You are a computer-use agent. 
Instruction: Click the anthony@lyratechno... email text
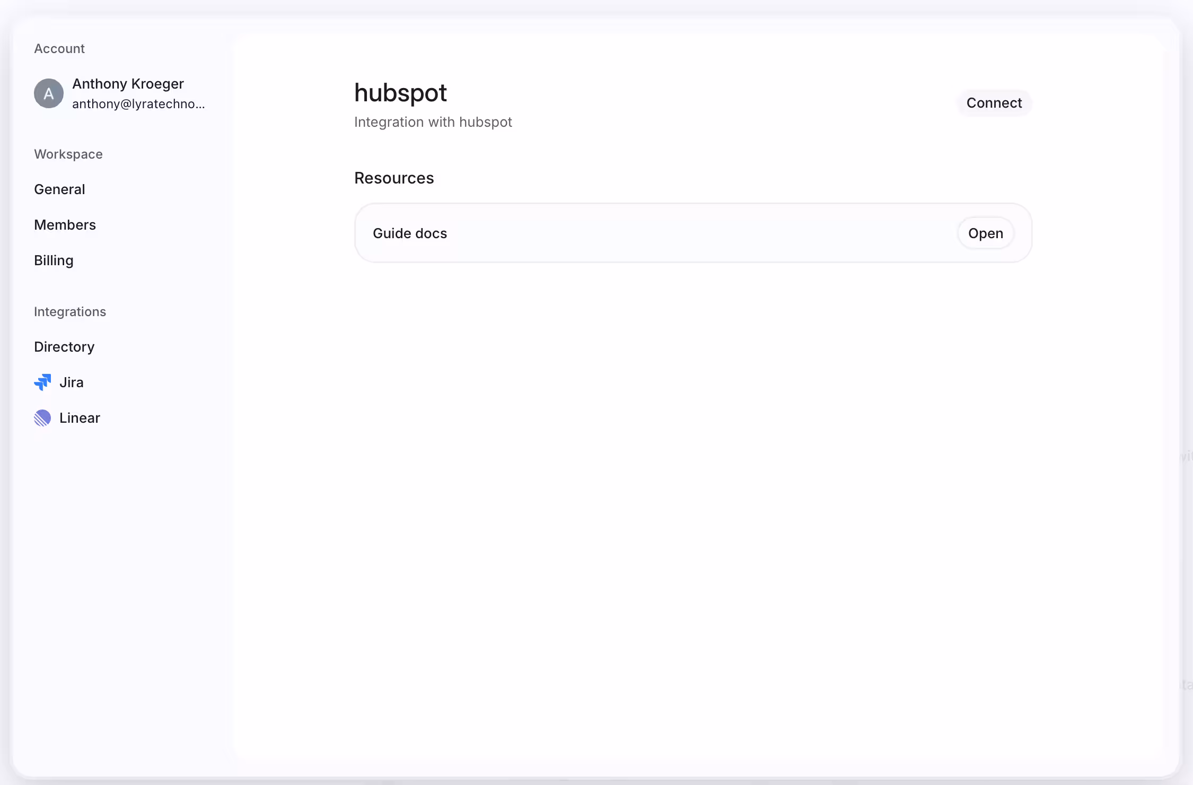click(138, 104)
